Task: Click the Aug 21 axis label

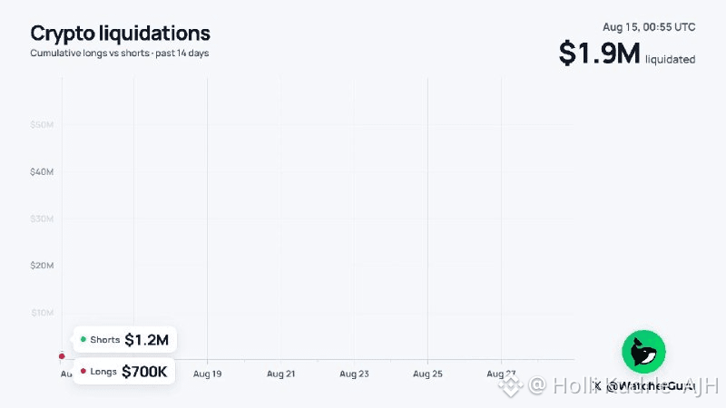Action: pyautogui.click(x=280, y=374)
